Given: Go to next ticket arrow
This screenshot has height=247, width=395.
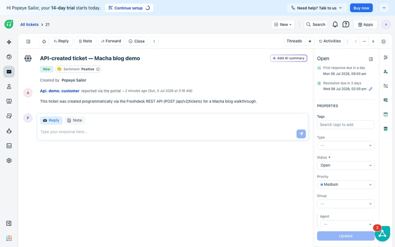Looking at the screenshot, I should coord(373,41).
